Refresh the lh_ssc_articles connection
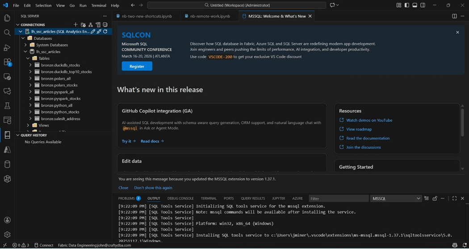This screenshot has width=469, height=249. pyautogui.click(x=105, y=32)
